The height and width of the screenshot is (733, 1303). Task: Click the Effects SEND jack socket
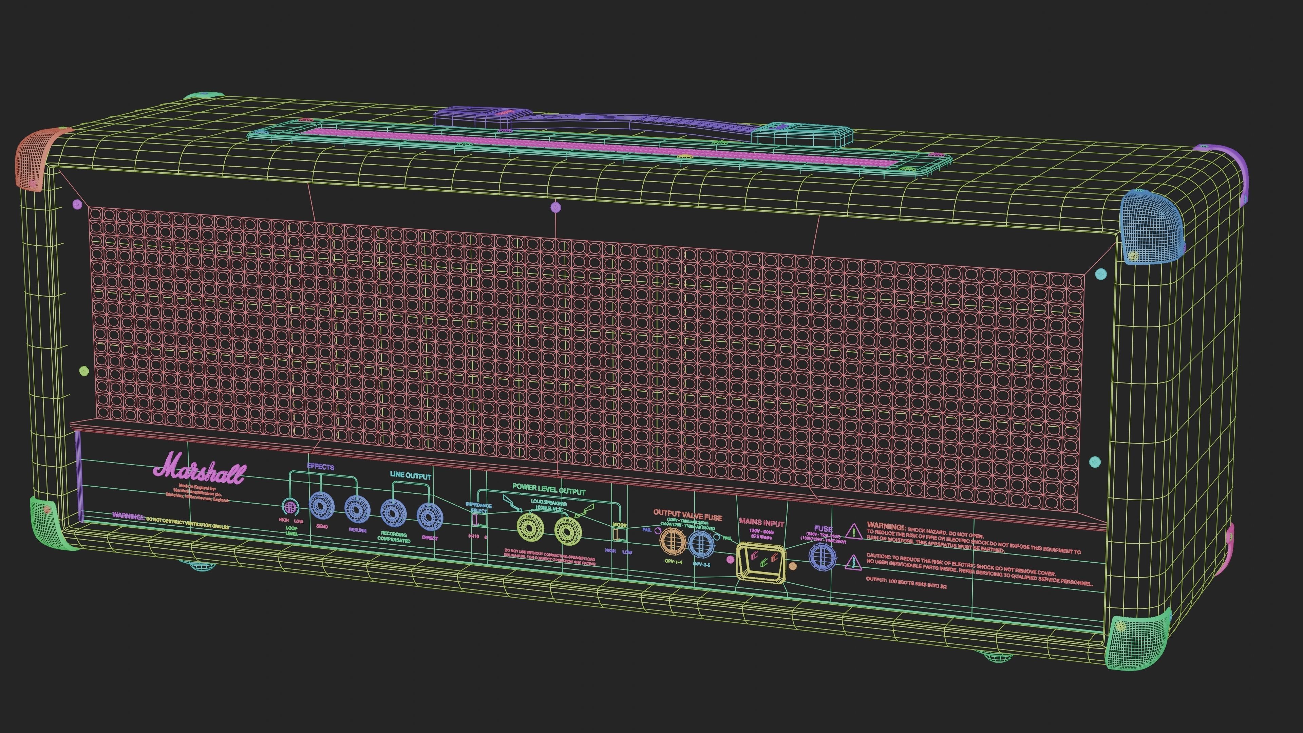(322, 506)
